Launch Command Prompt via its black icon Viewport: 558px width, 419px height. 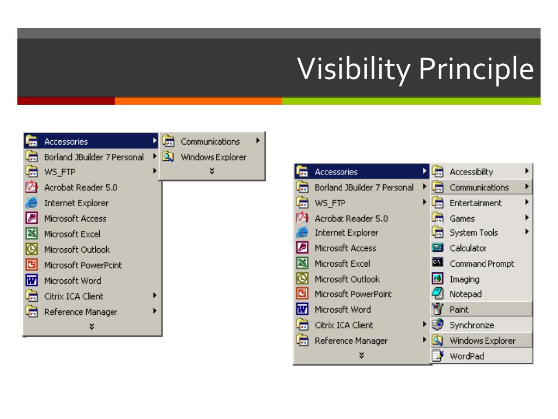438,263
